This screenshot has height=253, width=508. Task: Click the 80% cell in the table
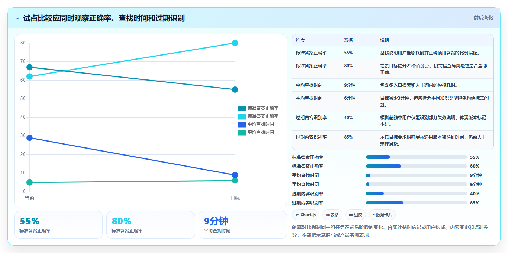[x=348, y=66]
